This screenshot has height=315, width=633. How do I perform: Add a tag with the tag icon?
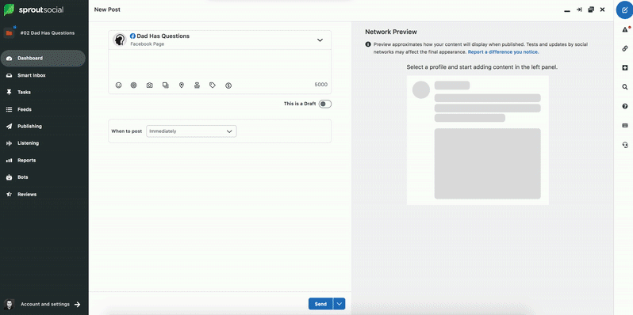tap(213, 85)
